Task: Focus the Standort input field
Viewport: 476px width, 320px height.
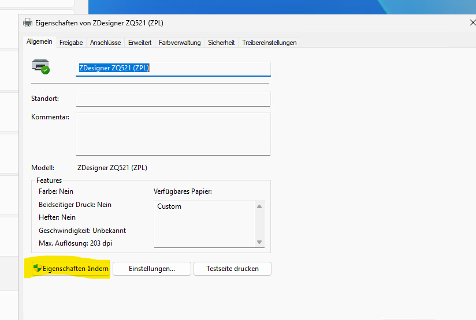Action: coord(173,99)
